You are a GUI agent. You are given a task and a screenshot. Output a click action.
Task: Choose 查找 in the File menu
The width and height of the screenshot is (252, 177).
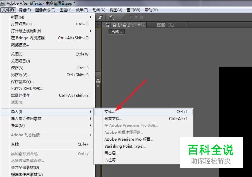pos(48,144)
